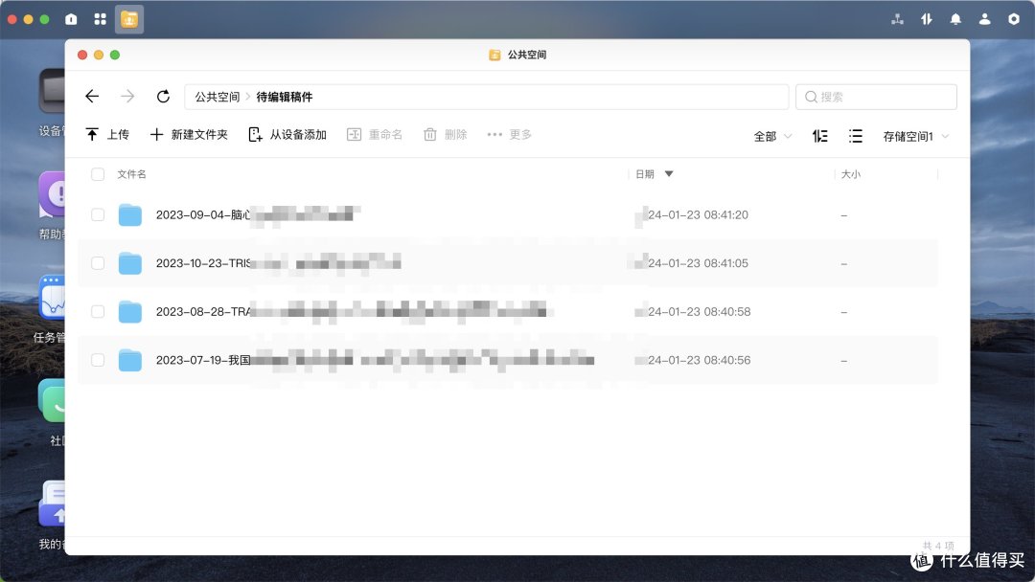The image size is (1035, 582).
Task: Click the 删除 delete button
Action: [445, 134]
